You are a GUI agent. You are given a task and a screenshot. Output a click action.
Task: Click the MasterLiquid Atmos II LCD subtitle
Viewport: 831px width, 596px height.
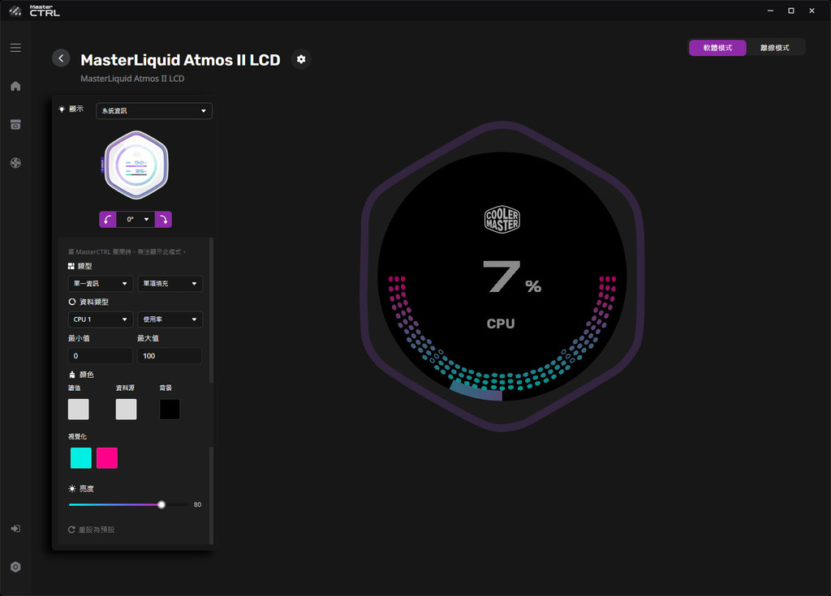coord(132,79)
